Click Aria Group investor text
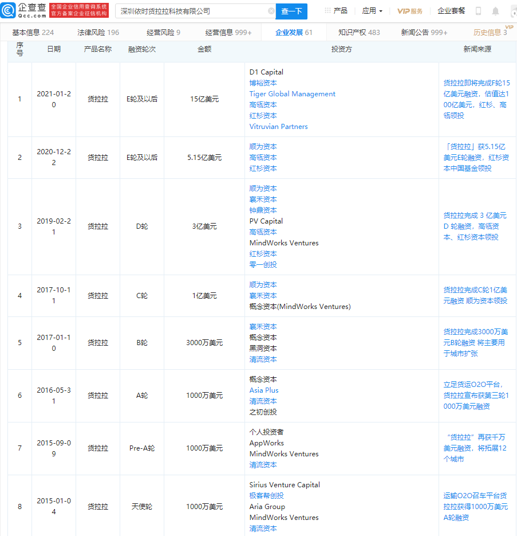The height and width of the screenshot is (536, 517). click(x=267, y=507)
